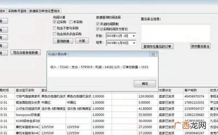Click profit result text 收入：72142
Image resolution: width=218 pixels, height=135 pixels.
[x=59, y=67]
